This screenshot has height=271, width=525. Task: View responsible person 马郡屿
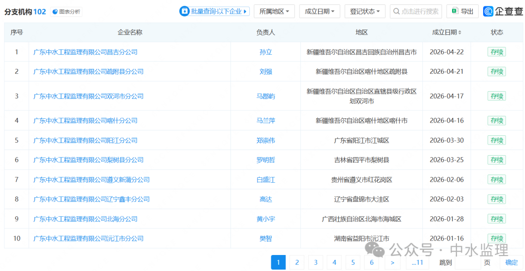265,96
